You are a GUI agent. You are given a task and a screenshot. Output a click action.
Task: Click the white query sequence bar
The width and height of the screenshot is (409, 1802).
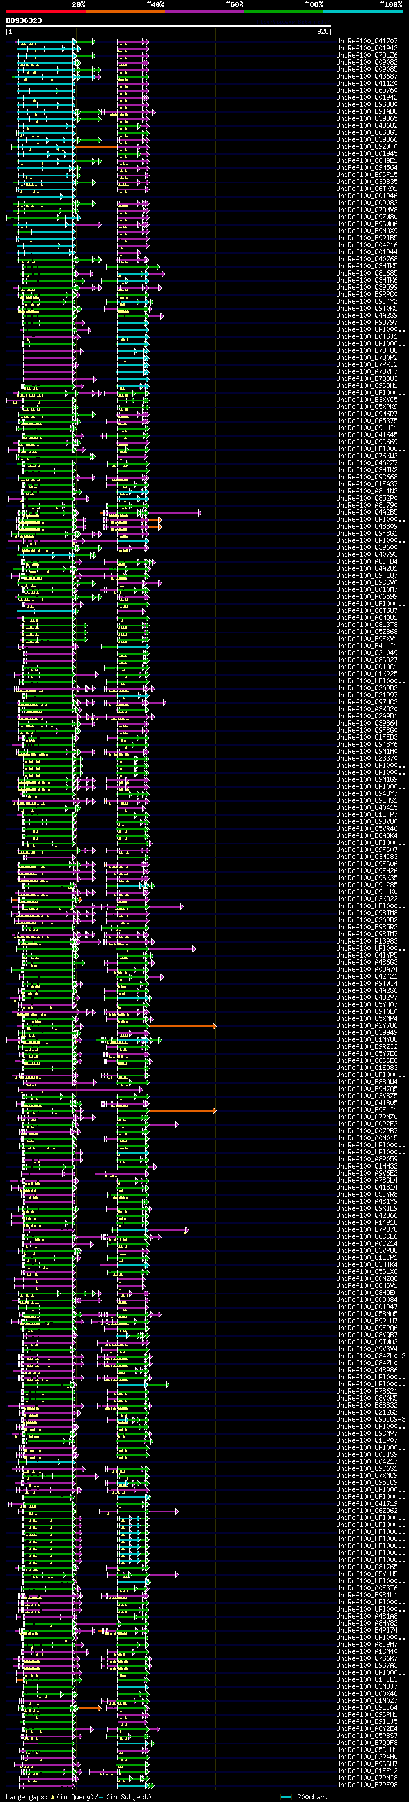[169, 27]
